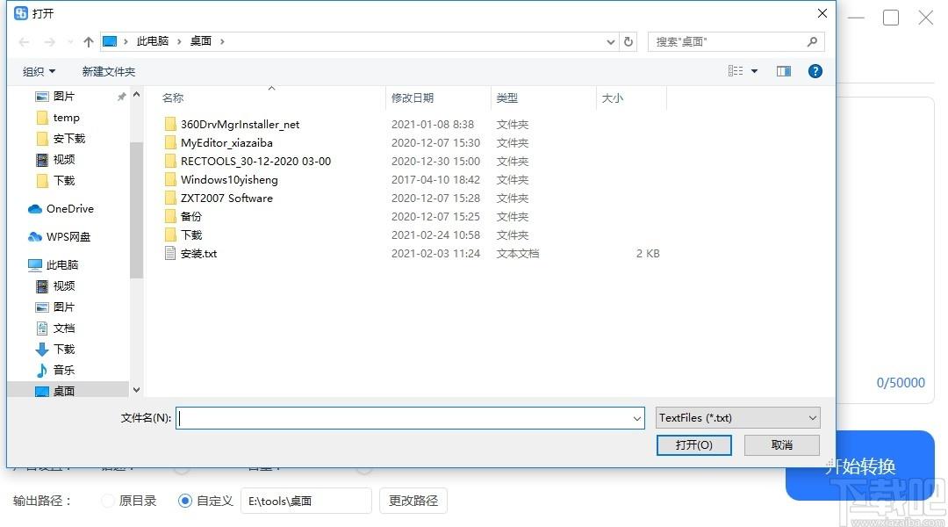The height and width of the screenshot is (527, 948).
Task: Select the 安装.txt file
Action: 198,253
